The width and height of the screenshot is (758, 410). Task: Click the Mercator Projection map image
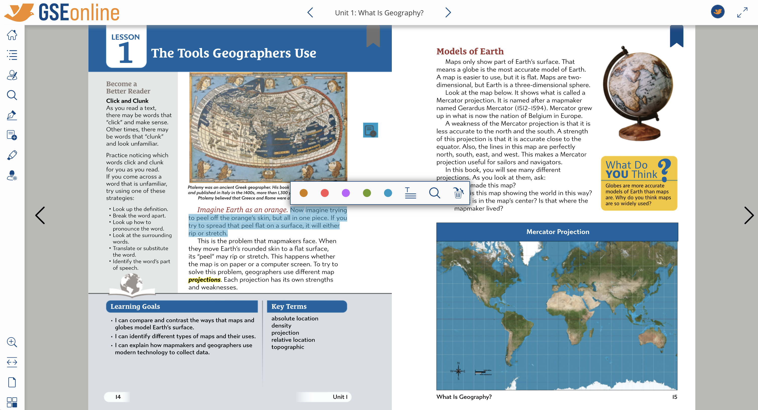click(x=557, y=316)
